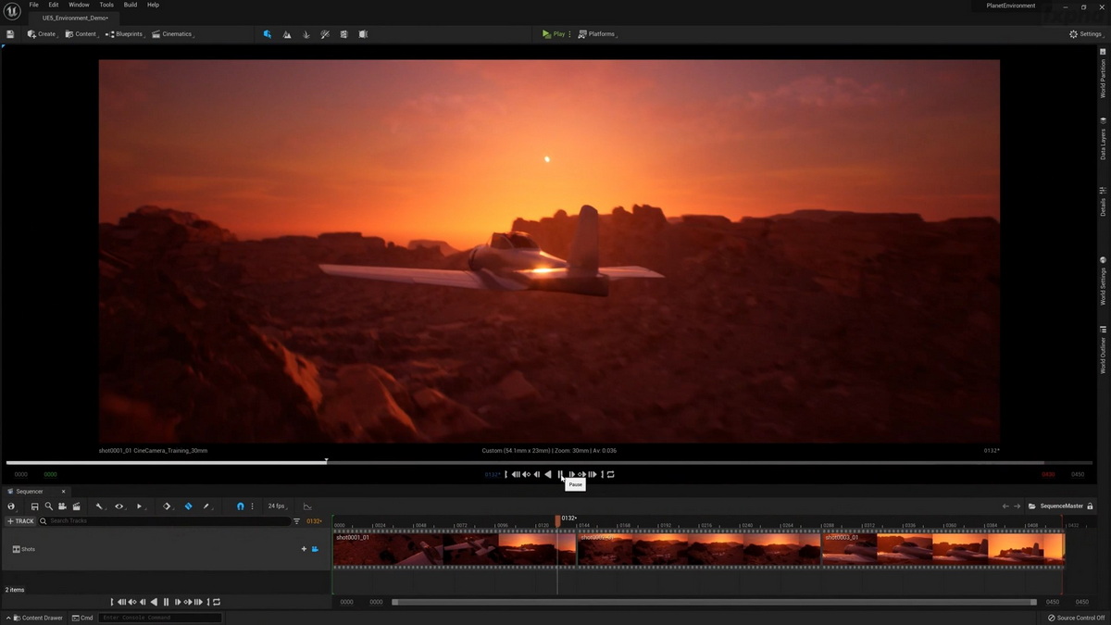This screenshot has width=1111, height=625.
Task: Open the Create dropdown
Action: 42,34
